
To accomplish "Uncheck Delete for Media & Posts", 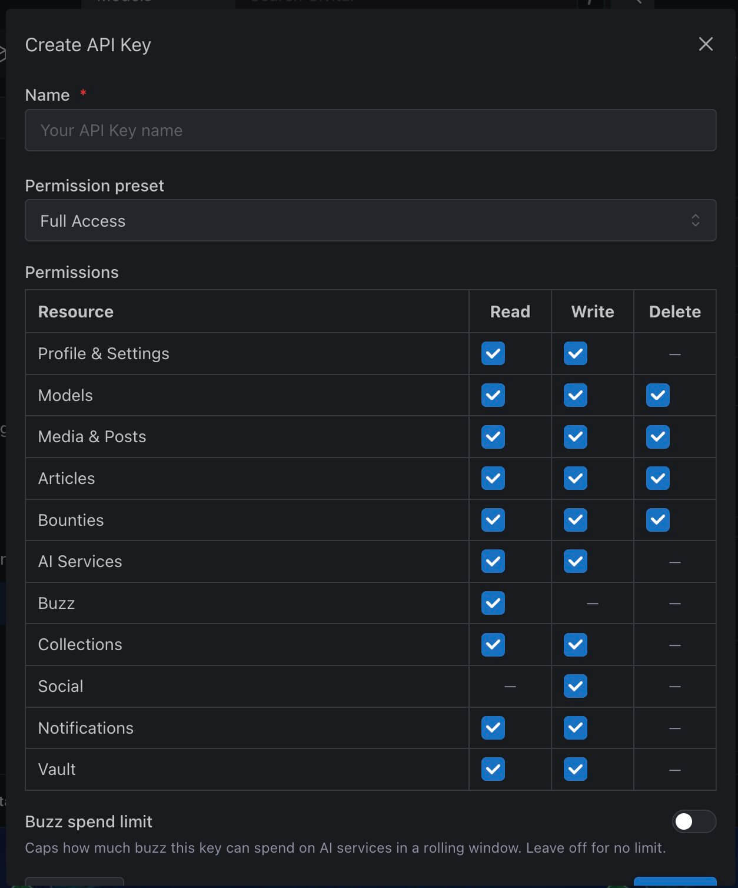I will [658, 437].
